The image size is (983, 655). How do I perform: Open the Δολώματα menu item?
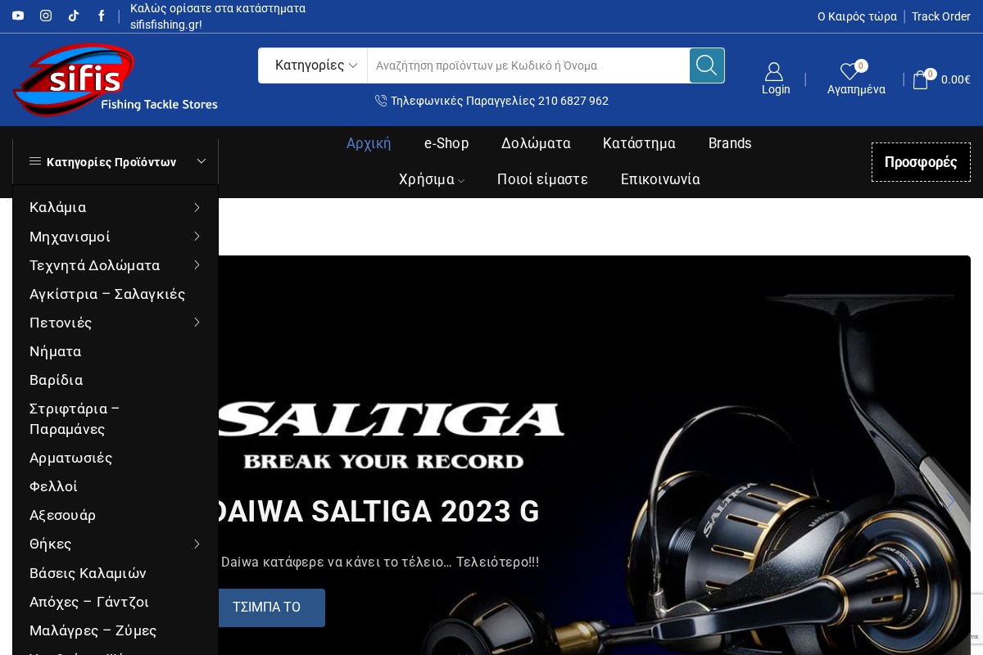[x=536, y=143]
